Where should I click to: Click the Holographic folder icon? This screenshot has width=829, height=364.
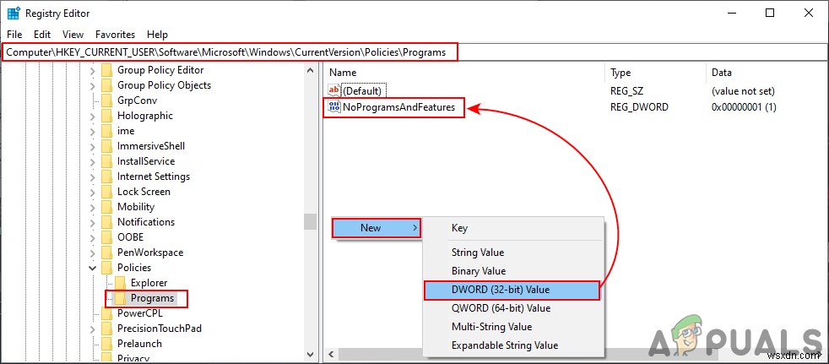[x=107, y=116]
